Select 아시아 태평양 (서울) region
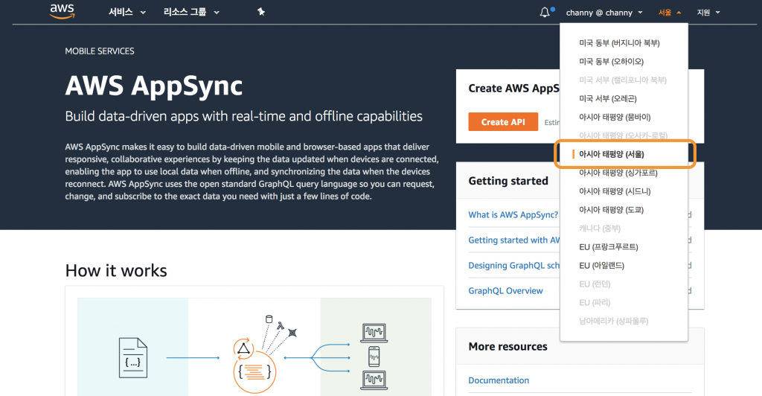This screenshot has width=762, height=396. tap(612, 154)
